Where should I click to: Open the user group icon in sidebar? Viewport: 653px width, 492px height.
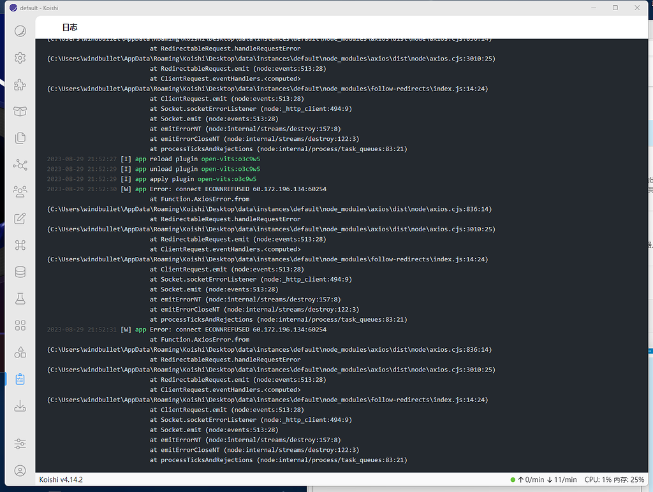point(20,191)
